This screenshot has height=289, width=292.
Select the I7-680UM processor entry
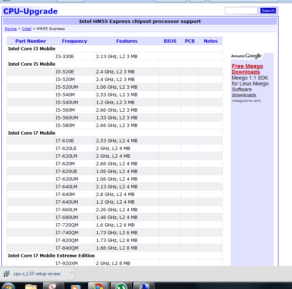[x=67, y=217]
